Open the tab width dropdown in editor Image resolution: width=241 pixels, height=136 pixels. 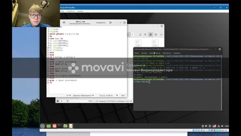83,96
